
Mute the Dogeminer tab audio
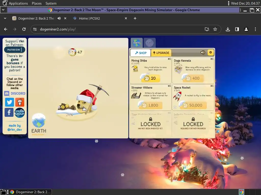pos(59,18)
